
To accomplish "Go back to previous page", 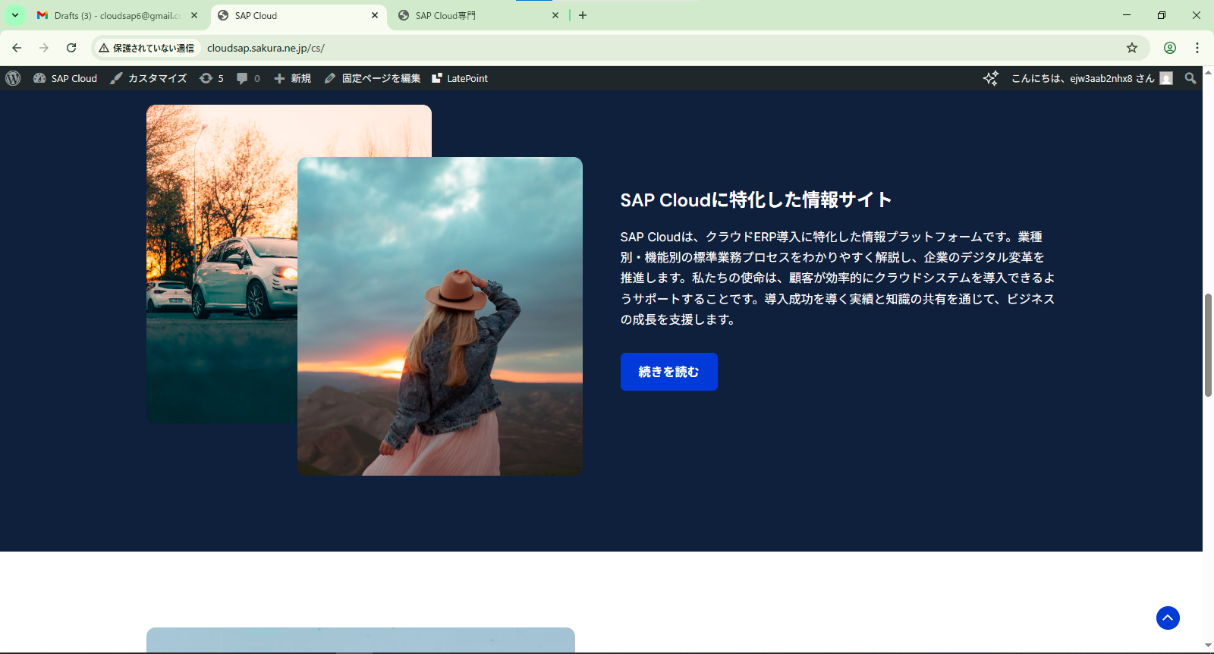I will coord(17,48).
